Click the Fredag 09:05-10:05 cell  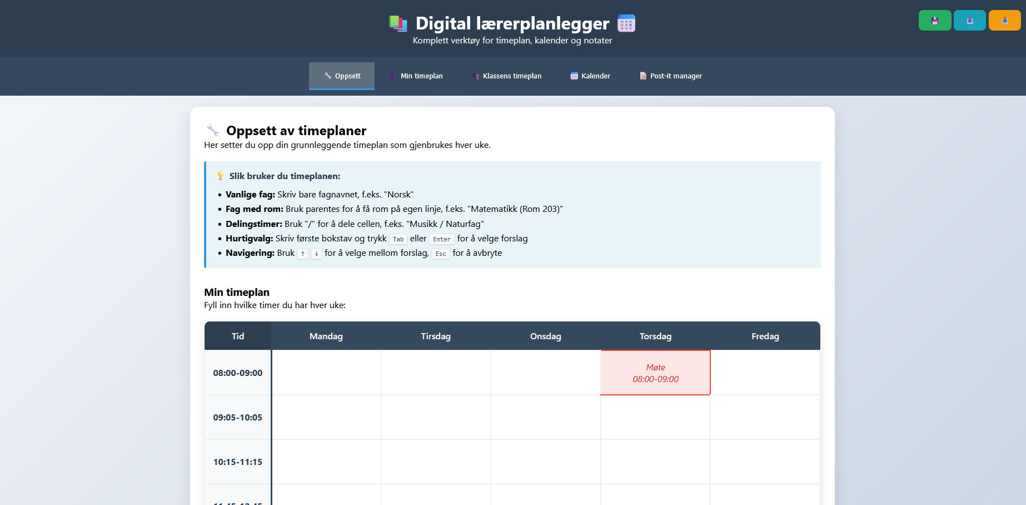[765, 417]
